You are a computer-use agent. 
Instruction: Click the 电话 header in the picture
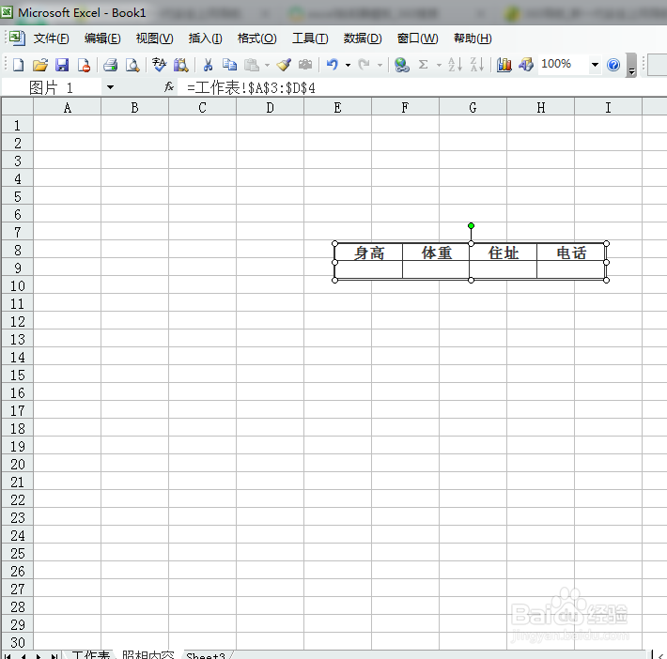point(571,253)
